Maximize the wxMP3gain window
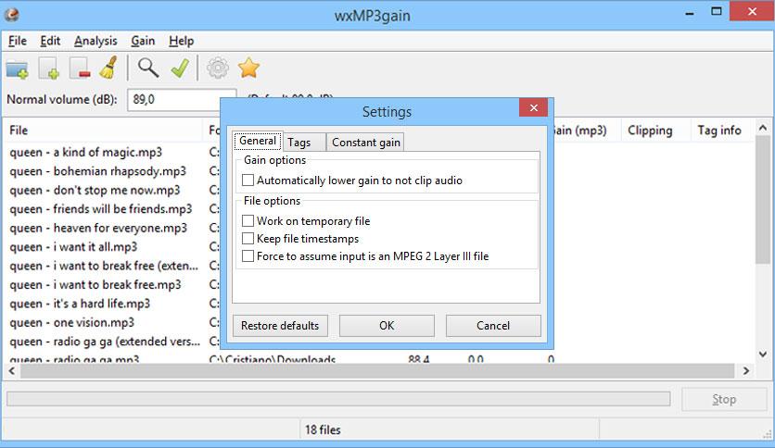Screen dimensions: 775x448 [x=717, y=12]
